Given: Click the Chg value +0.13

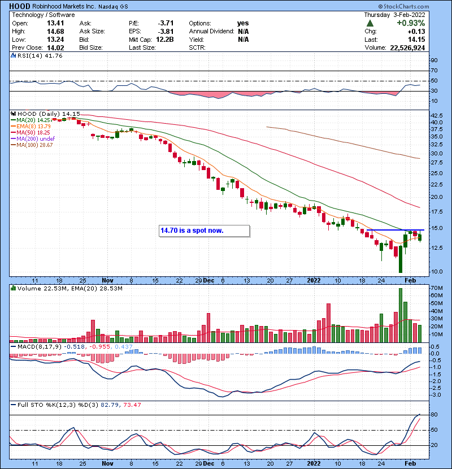Looking at the screenshot, I should click(416, 32).
